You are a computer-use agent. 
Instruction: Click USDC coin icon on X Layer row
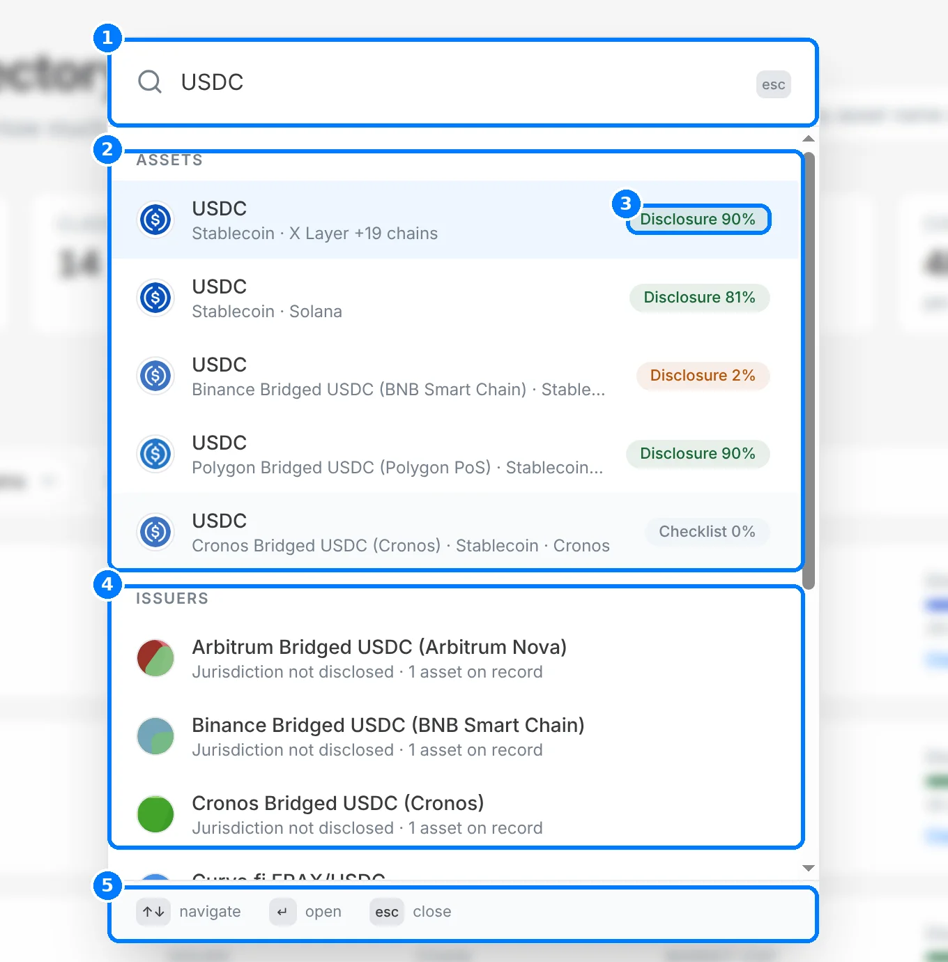(155, 220)
